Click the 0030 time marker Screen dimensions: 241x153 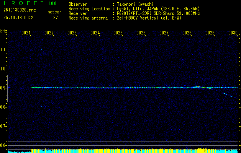point(233,33)
